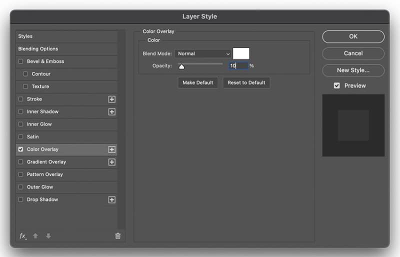
Task: Click the Make Default button
Action: tap(197, 82)
